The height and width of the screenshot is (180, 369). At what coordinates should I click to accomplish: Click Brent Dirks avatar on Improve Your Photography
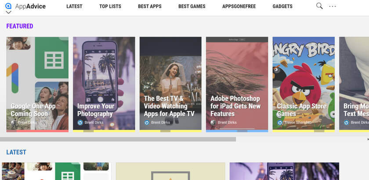click(80, 122)
